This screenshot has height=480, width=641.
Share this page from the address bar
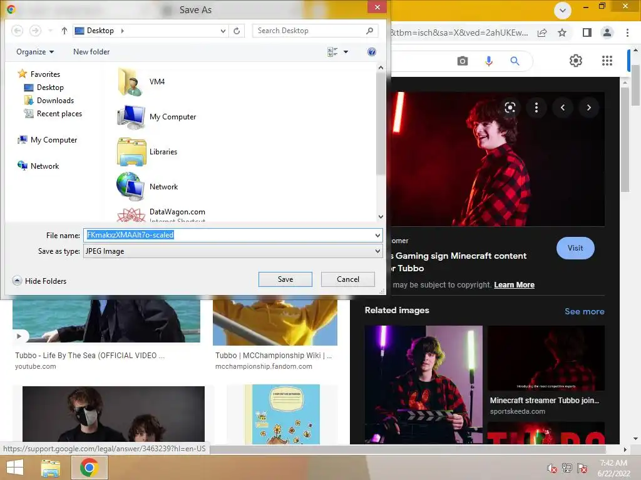click(x=542, y=32)
